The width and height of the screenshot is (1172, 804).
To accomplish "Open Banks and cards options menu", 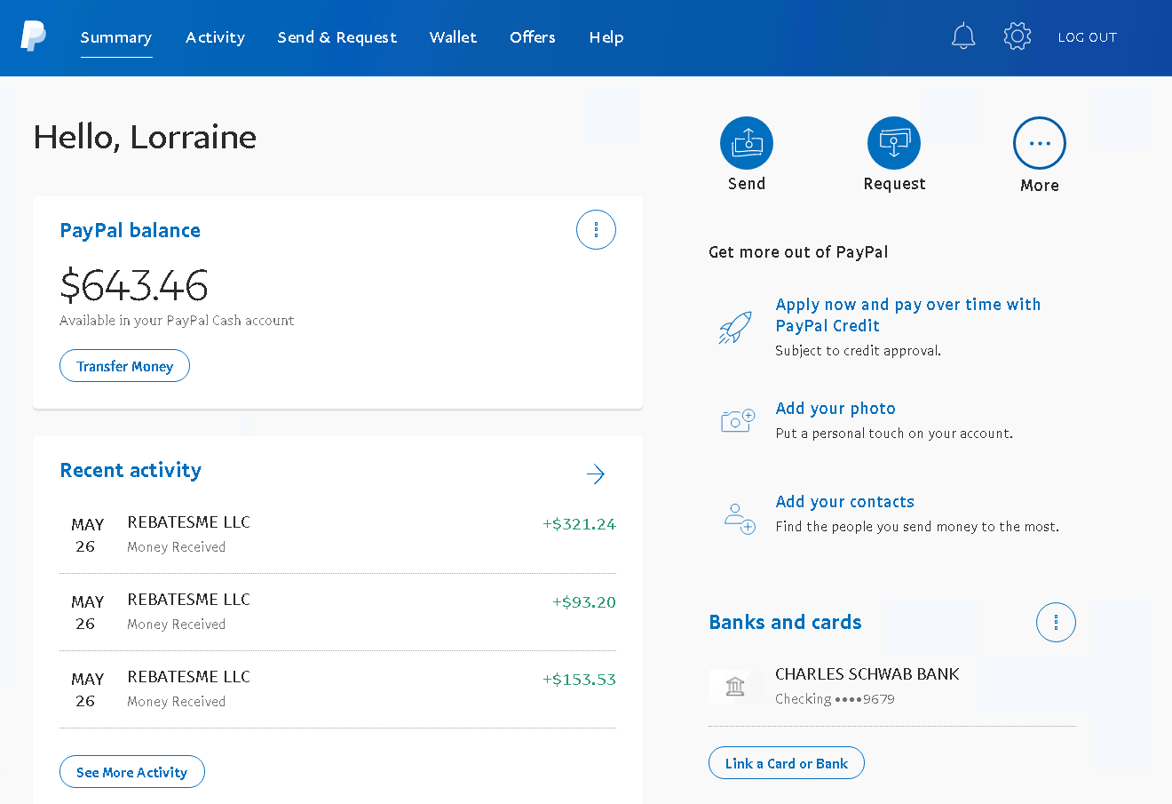I will (1056, 622).
